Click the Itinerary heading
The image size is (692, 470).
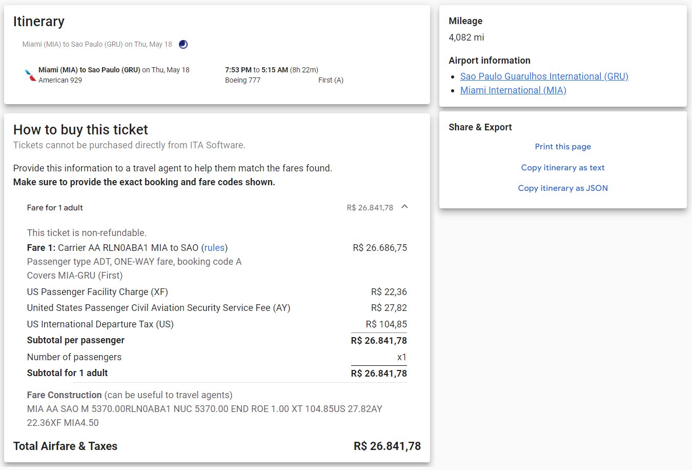point(39,22)
